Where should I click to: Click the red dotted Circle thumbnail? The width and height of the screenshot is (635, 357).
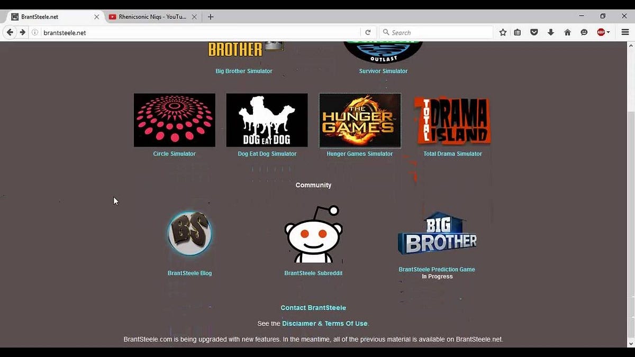(175, 120)
